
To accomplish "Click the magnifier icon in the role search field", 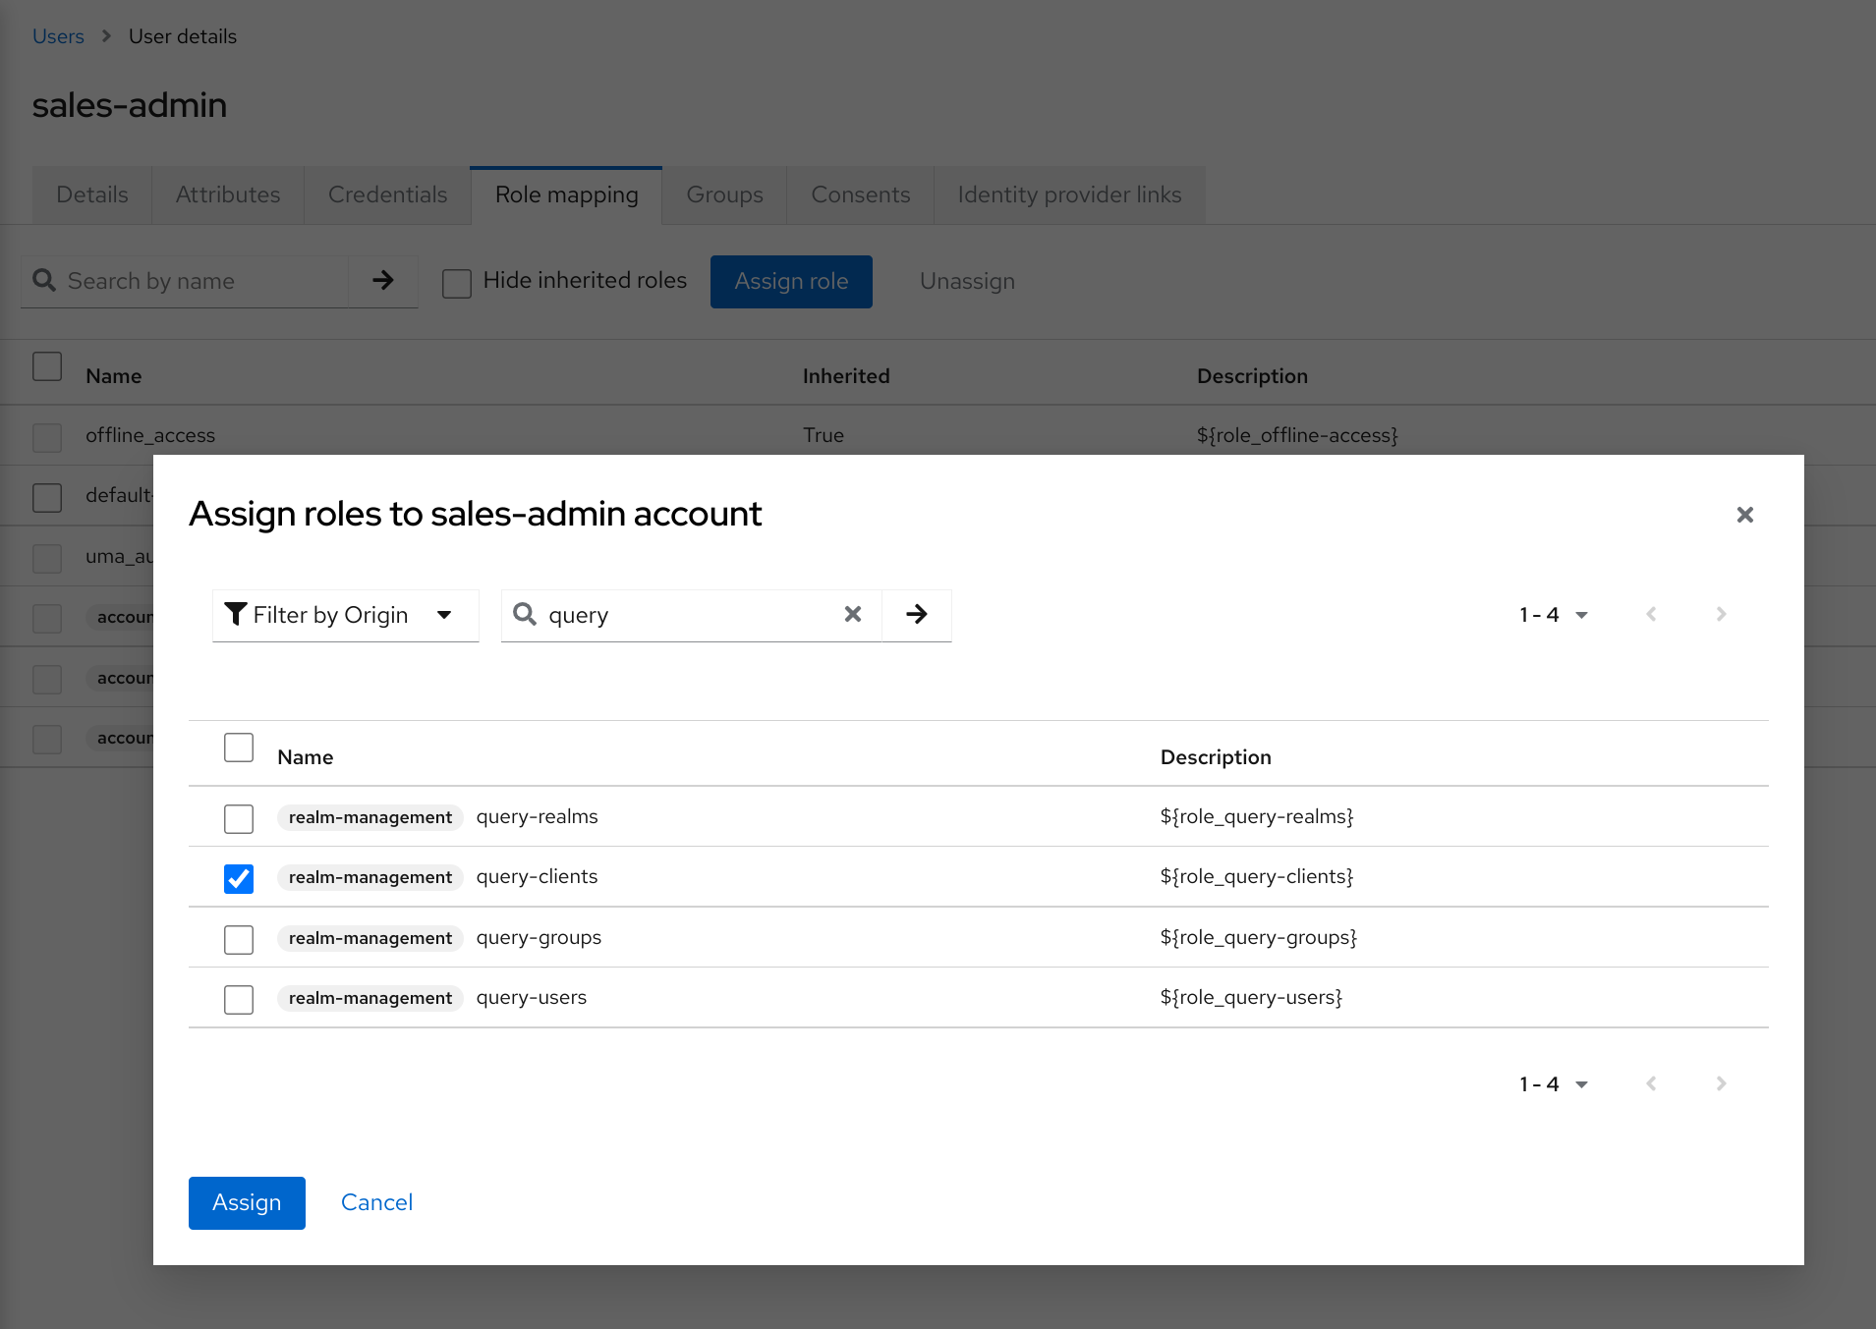I will (x=526, y=614).
